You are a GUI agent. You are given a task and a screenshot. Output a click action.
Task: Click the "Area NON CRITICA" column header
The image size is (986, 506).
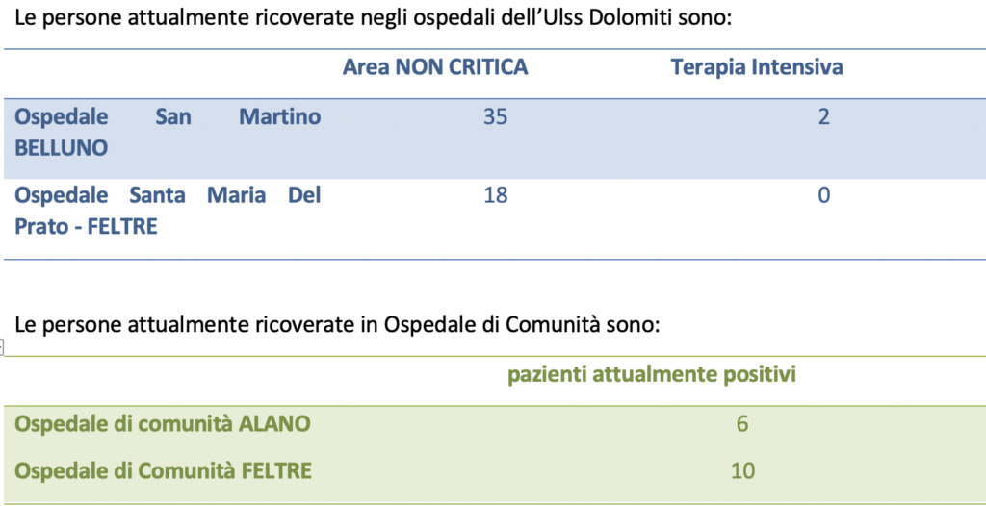435,67
